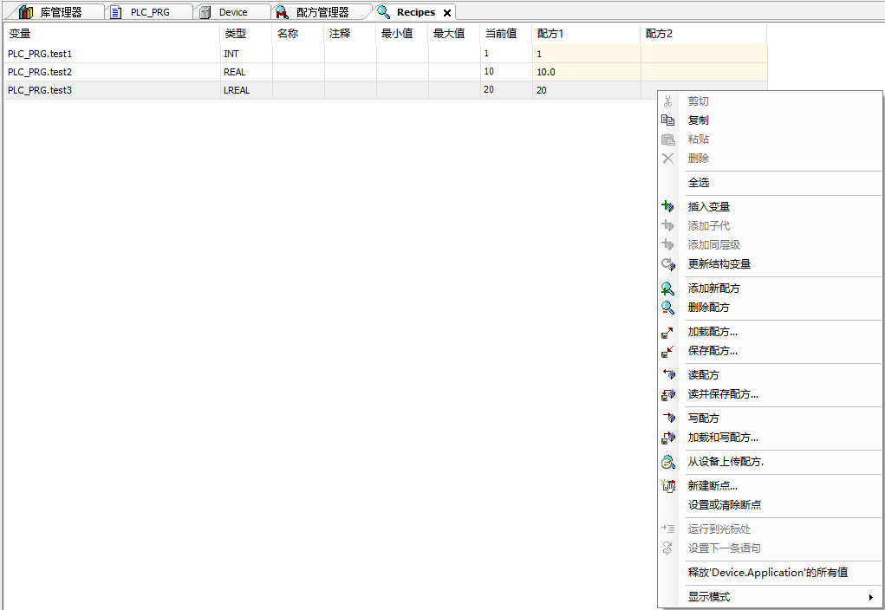885x610 pixels.
Task: Click the 更新结构变量 refresh icon
Action: pyautogui.click(x=667, y=264)
